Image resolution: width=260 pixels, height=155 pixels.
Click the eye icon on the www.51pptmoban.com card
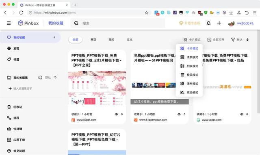point(179,114)
